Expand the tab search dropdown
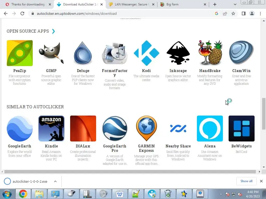266x199 pixels. coord(235,4)
